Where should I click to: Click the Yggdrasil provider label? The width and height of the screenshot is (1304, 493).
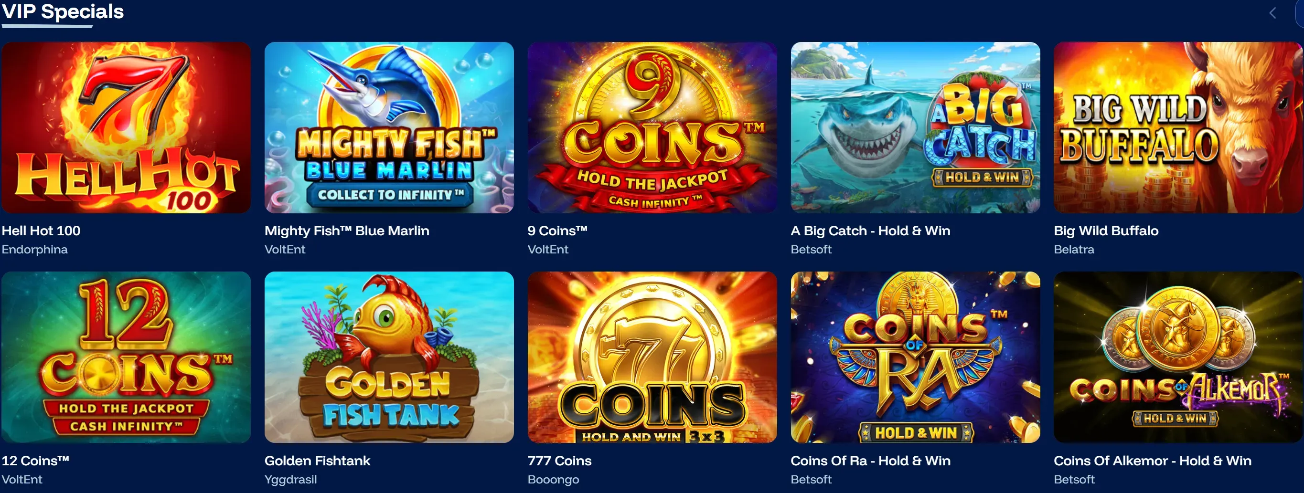pyautogui.click(x=290, y=479)
